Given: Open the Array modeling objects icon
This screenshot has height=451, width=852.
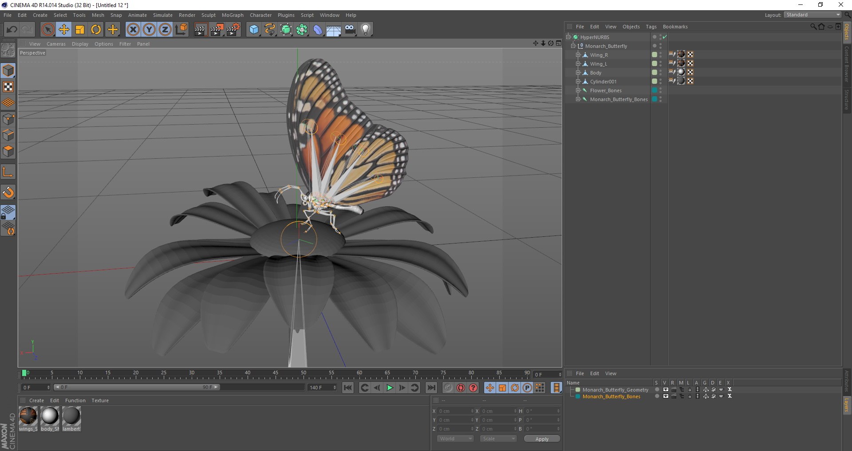Looking at the screenshot, I should (302, 30).
